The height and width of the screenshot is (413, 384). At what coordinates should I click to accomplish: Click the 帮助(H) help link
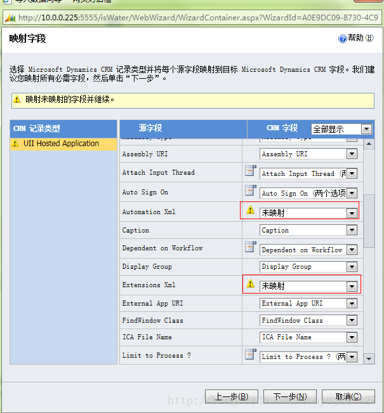[356, 39]
